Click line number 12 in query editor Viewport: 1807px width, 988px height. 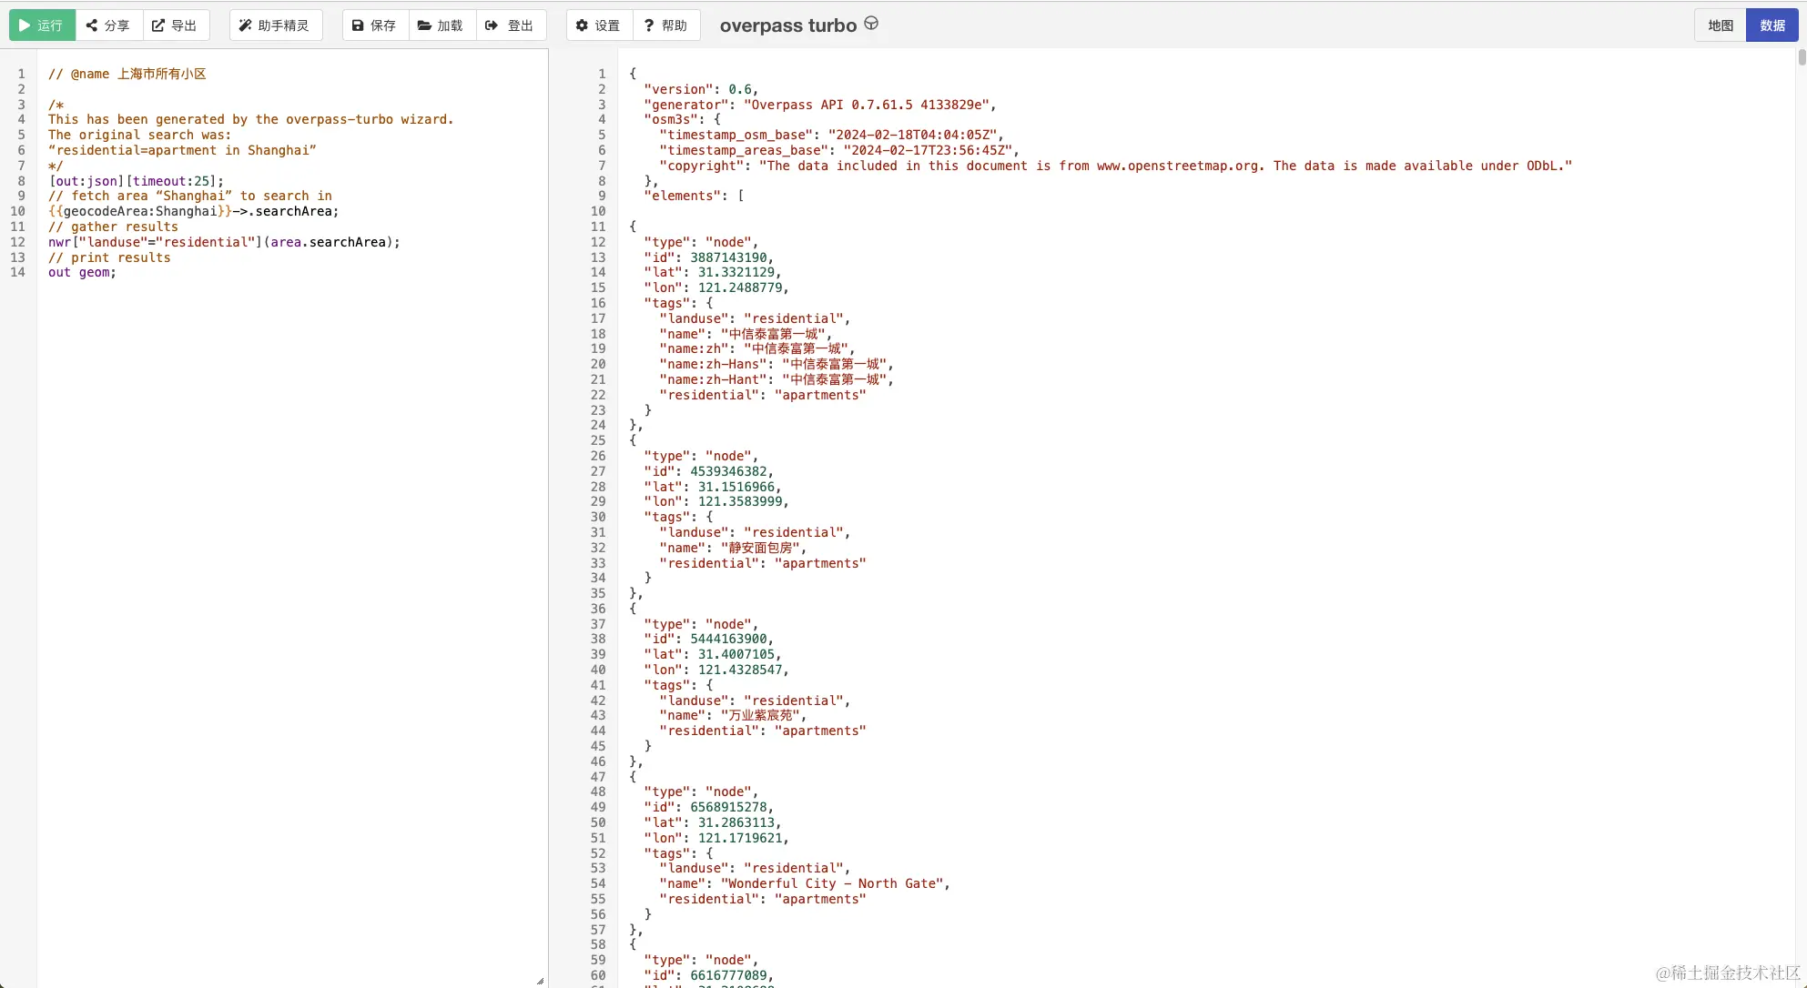click(18, 242)
